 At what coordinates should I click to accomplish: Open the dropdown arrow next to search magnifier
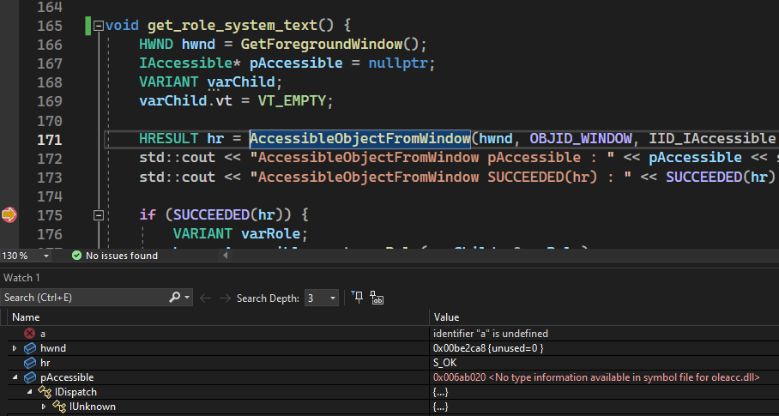coord(187,298)
